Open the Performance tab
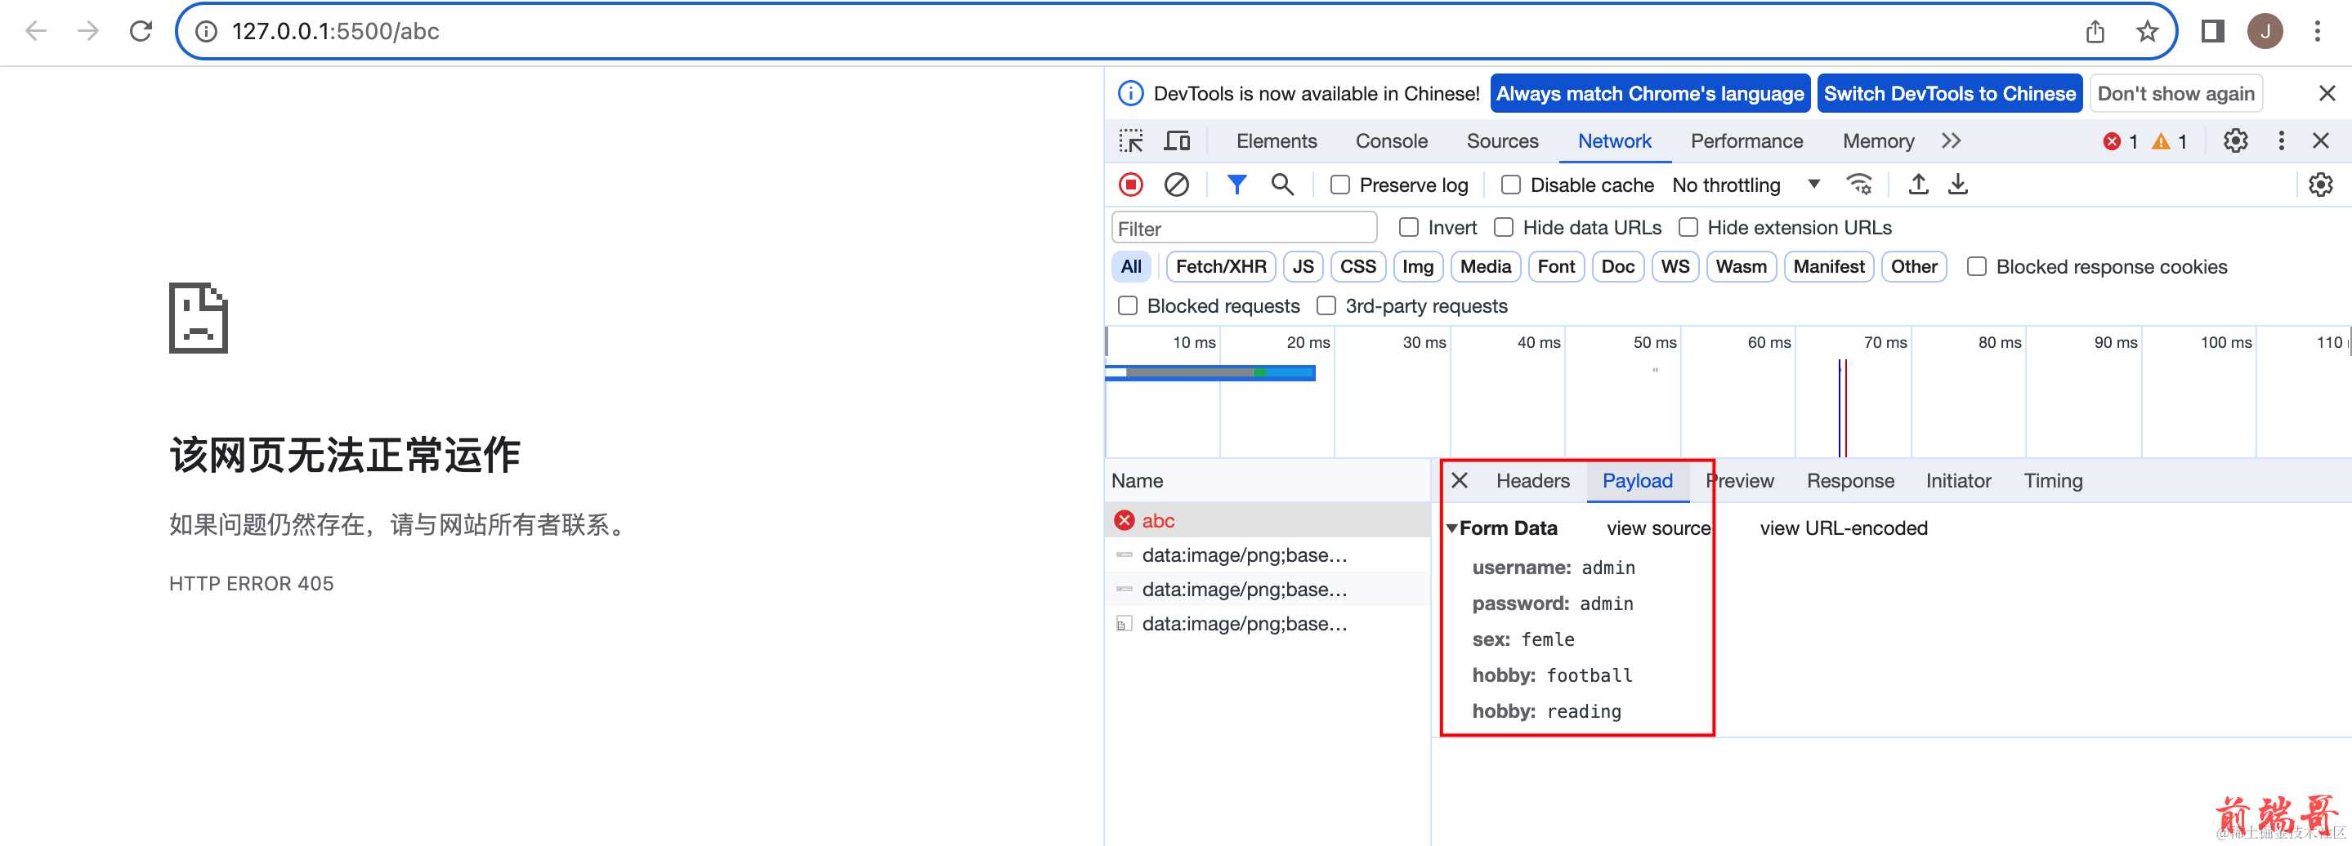This screenshot has width=2352, height=846. (1746, 140)
